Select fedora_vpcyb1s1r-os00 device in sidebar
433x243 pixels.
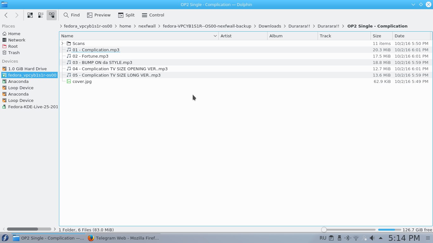click(29, 75)
